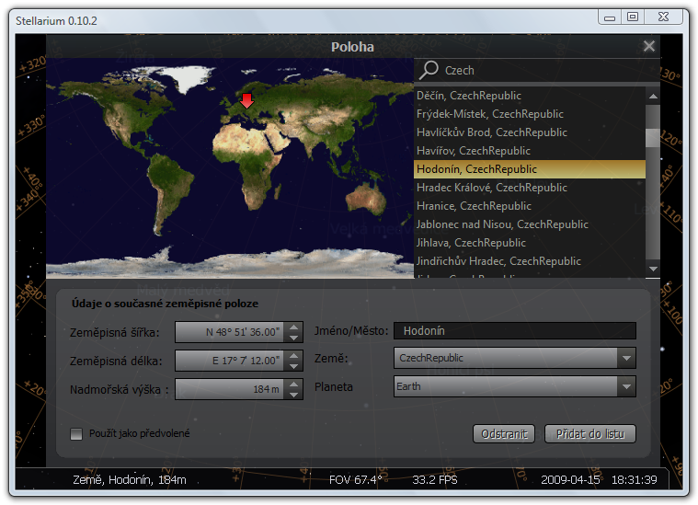Increase latitude with up stepper arrow
The image size is (698, 505).
(x=293, y=327)
